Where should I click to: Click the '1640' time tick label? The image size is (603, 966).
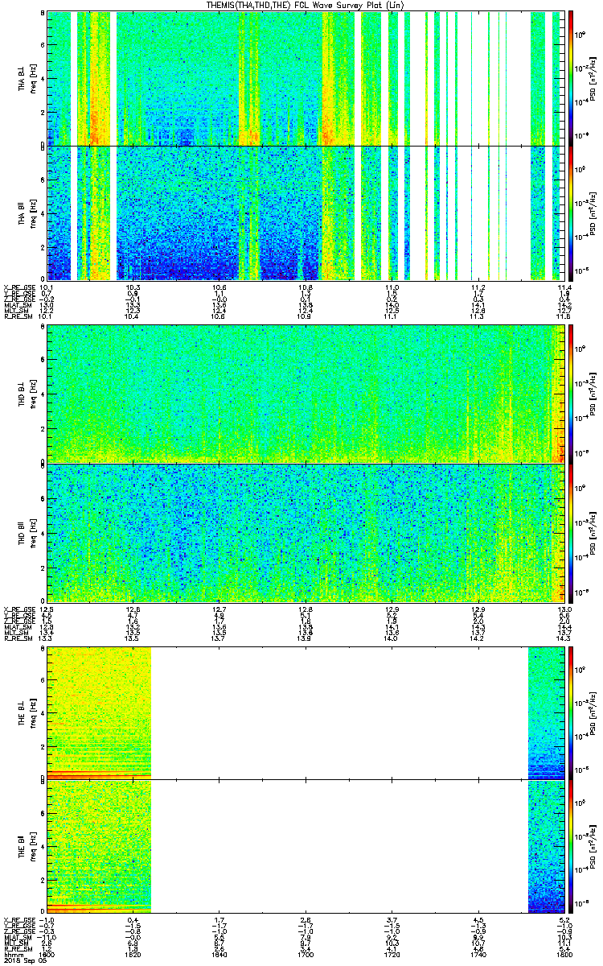point(219,955)
